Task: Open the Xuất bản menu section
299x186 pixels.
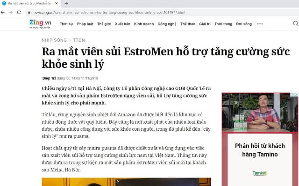Action: [x=122, y=24]
